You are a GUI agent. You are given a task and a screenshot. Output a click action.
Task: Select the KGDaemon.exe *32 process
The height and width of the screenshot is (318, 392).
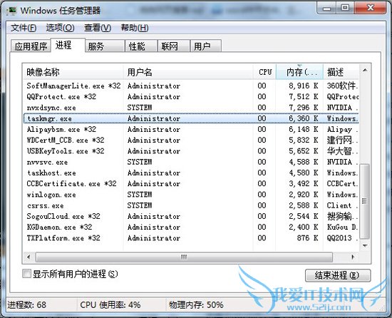pyautogui.click(x=192, y=227)
